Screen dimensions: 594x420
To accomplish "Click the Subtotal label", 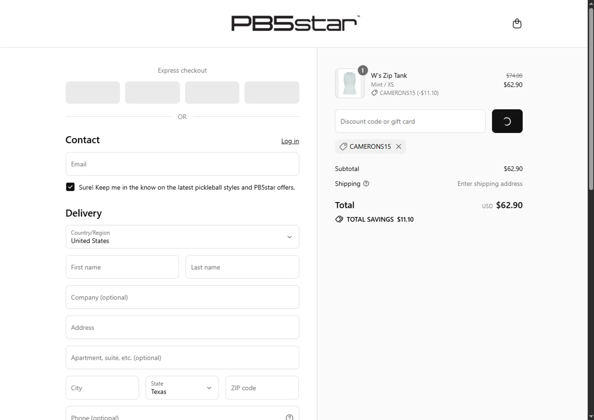I will coord(347,169).
